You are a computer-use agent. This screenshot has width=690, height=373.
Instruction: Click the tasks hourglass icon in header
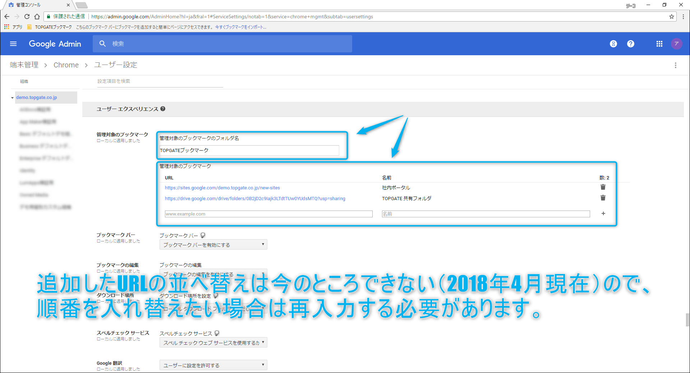click(613, 44)
